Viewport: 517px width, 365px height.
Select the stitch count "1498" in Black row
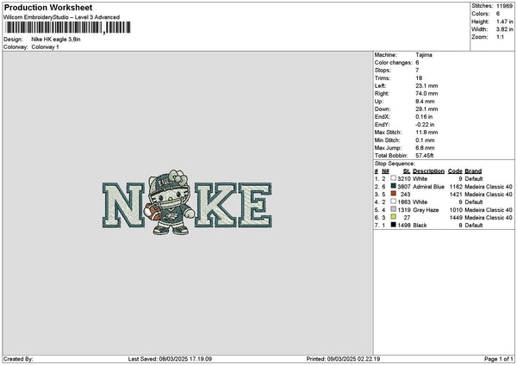click(404, 226)
